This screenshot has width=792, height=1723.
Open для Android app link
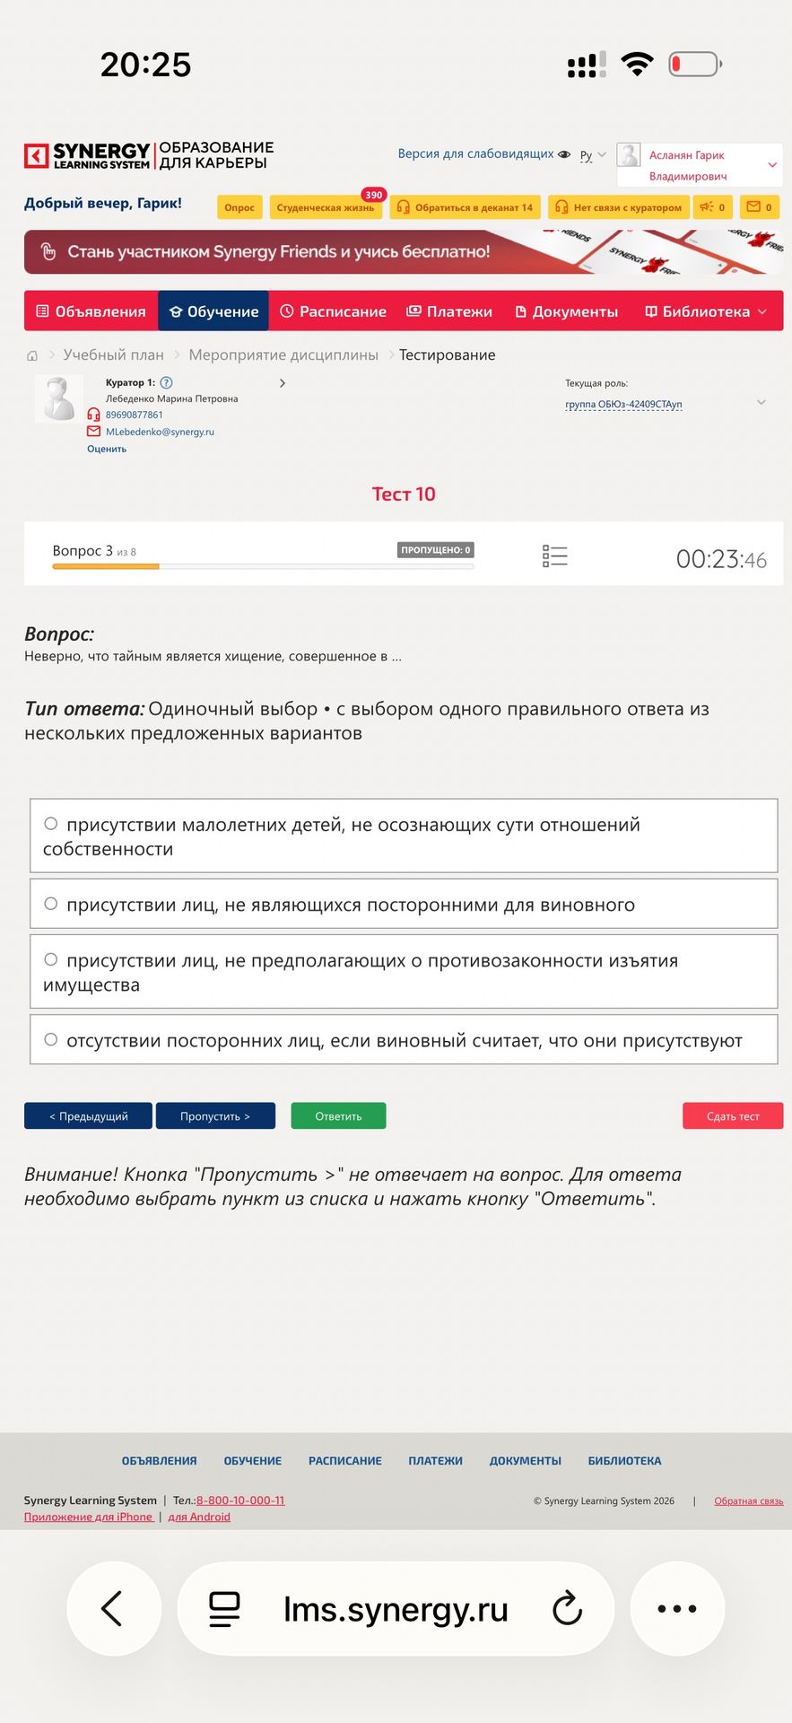click(199, 1517)
